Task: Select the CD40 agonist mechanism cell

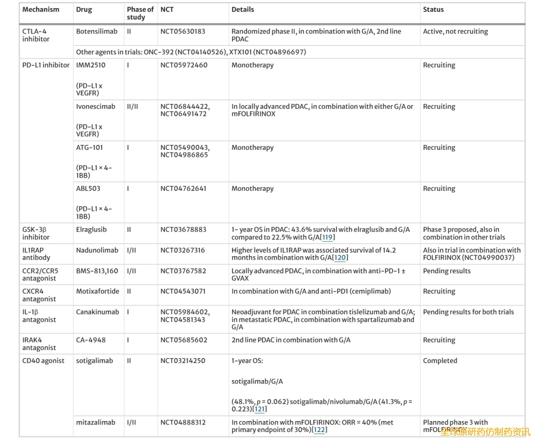Action: click(43, 361)
